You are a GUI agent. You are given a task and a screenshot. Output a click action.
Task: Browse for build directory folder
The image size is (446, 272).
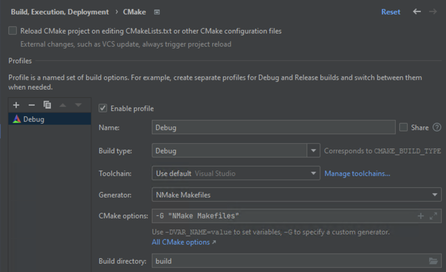click(433, 261)
